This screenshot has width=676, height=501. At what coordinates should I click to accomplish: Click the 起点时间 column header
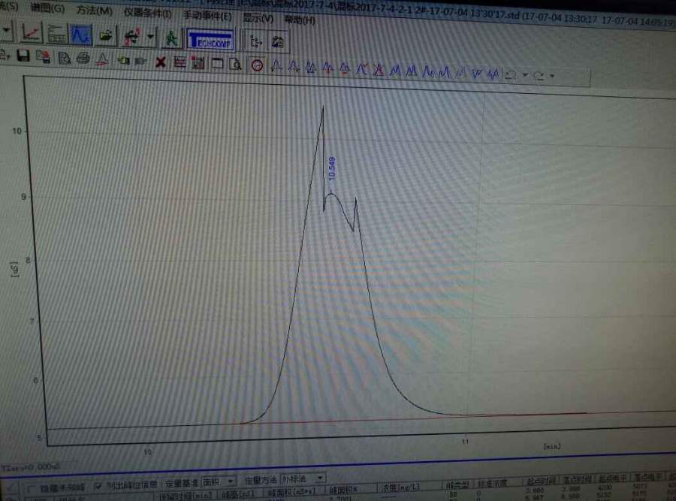tap(540, 481)
